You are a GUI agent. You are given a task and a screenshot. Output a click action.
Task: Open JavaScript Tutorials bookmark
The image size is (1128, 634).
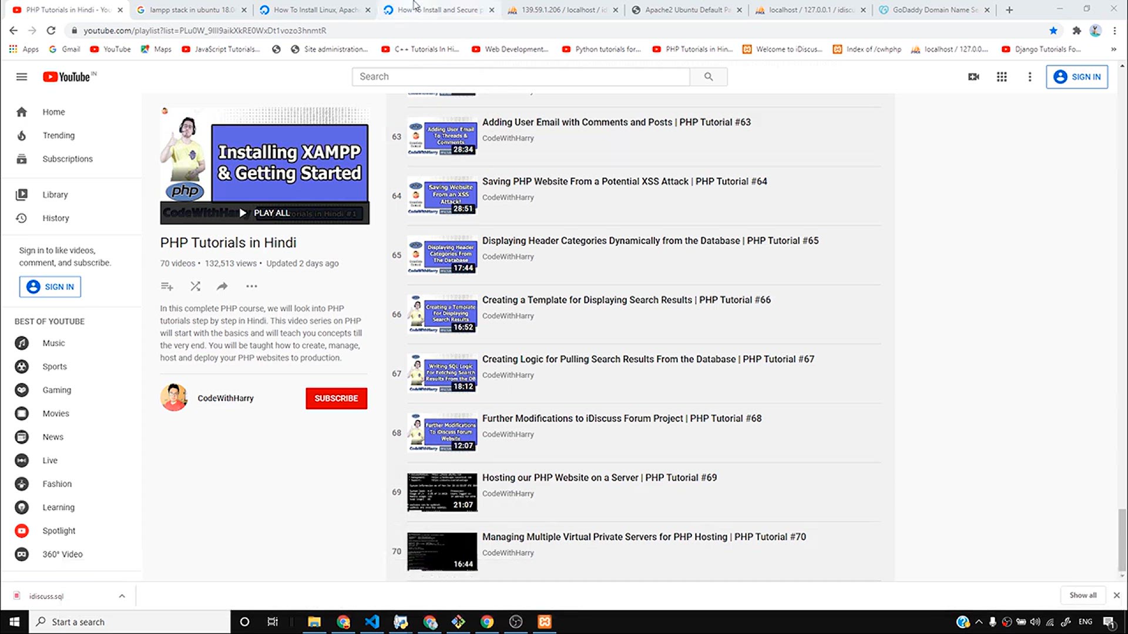coord(221,49)
